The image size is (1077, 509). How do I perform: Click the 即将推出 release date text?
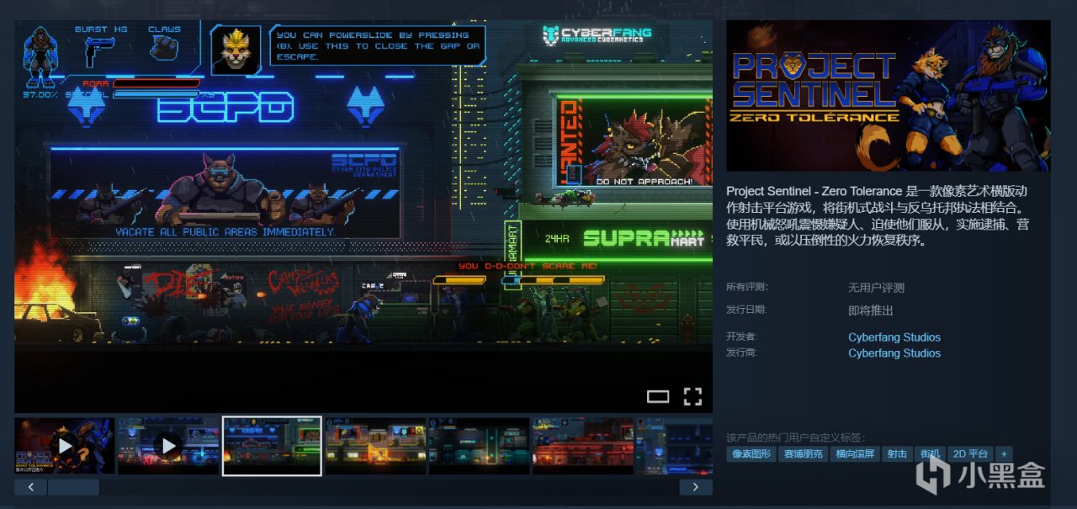[x=870, y=310]
